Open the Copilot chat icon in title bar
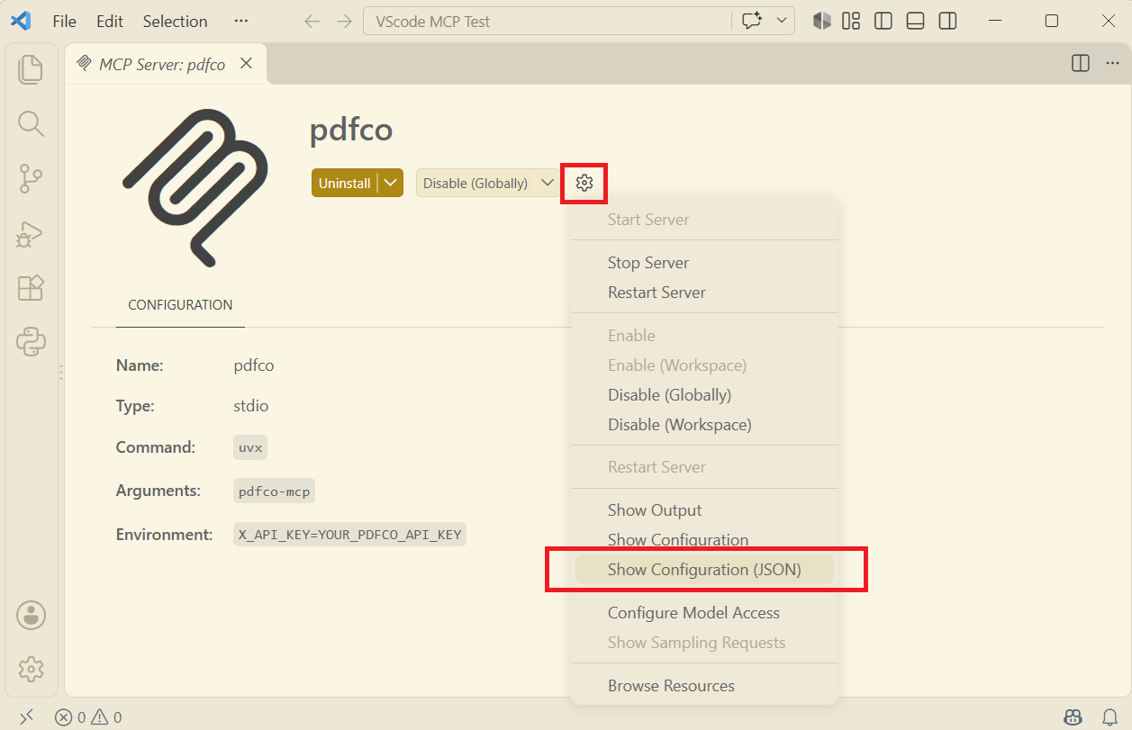1132x730 pixels. [752, 21]
